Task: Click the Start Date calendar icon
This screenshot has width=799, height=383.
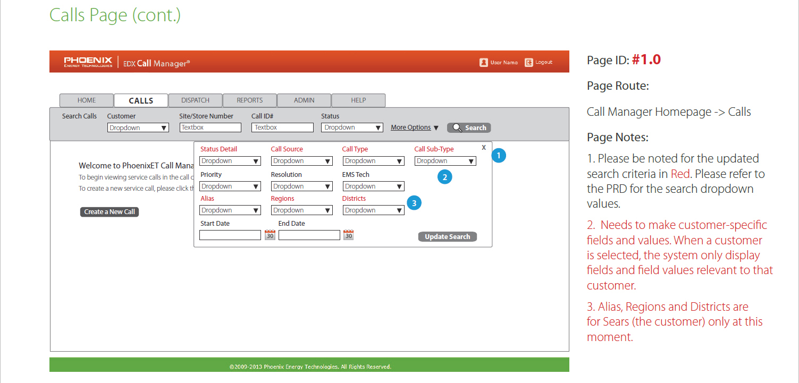Action: (270, 235)
